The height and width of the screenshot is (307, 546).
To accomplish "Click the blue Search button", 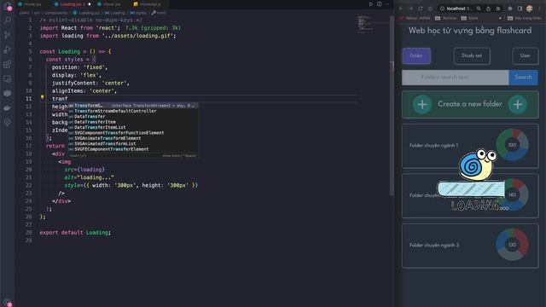I will (523, 78).
